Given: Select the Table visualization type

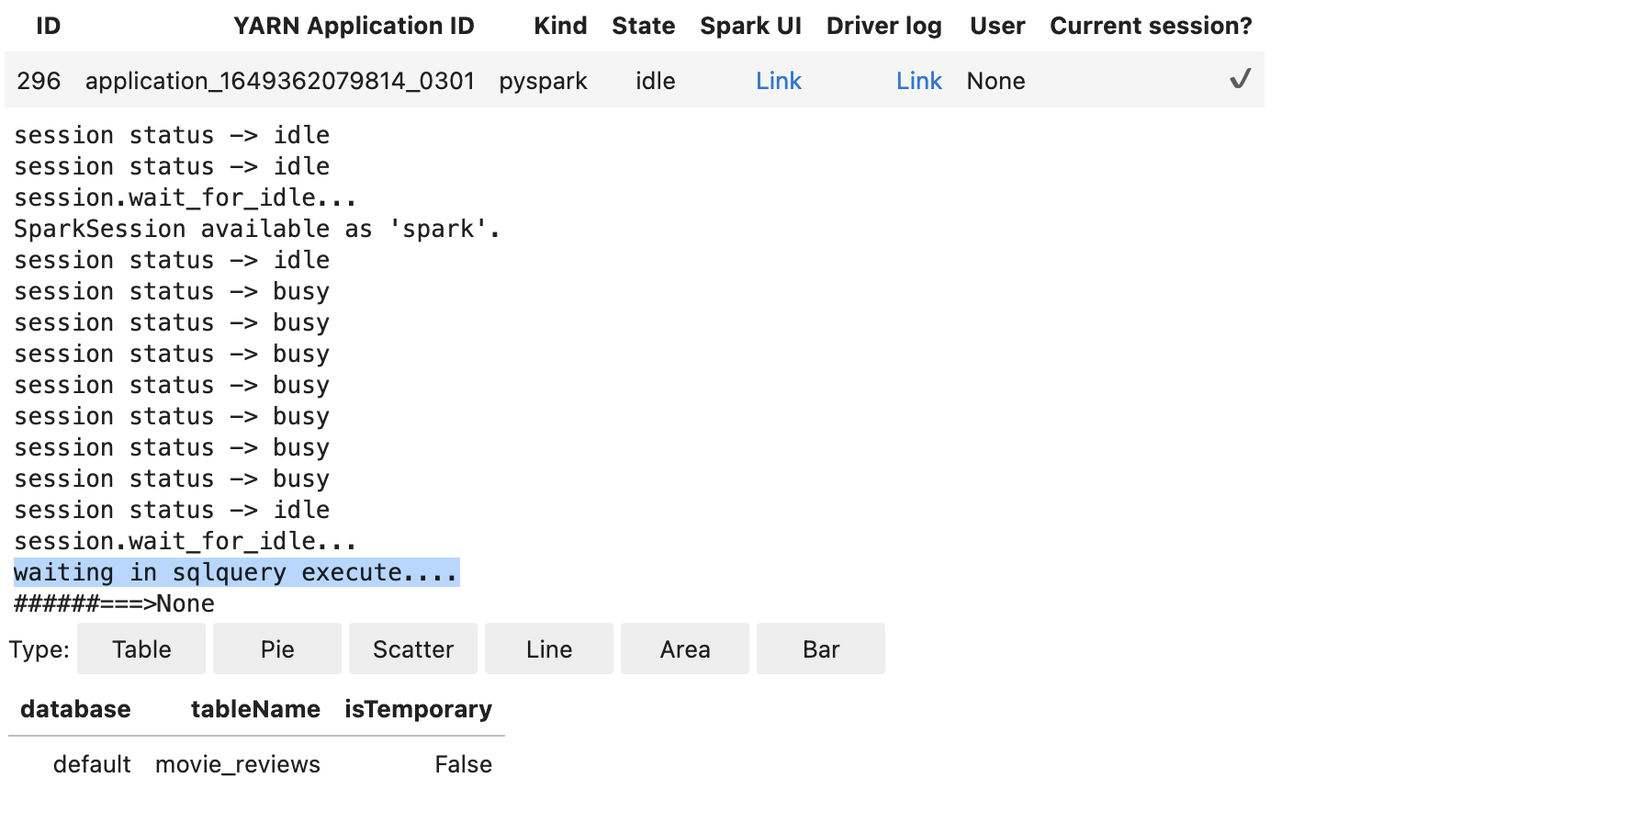Looking at the screenshot, I should [141, 648].
